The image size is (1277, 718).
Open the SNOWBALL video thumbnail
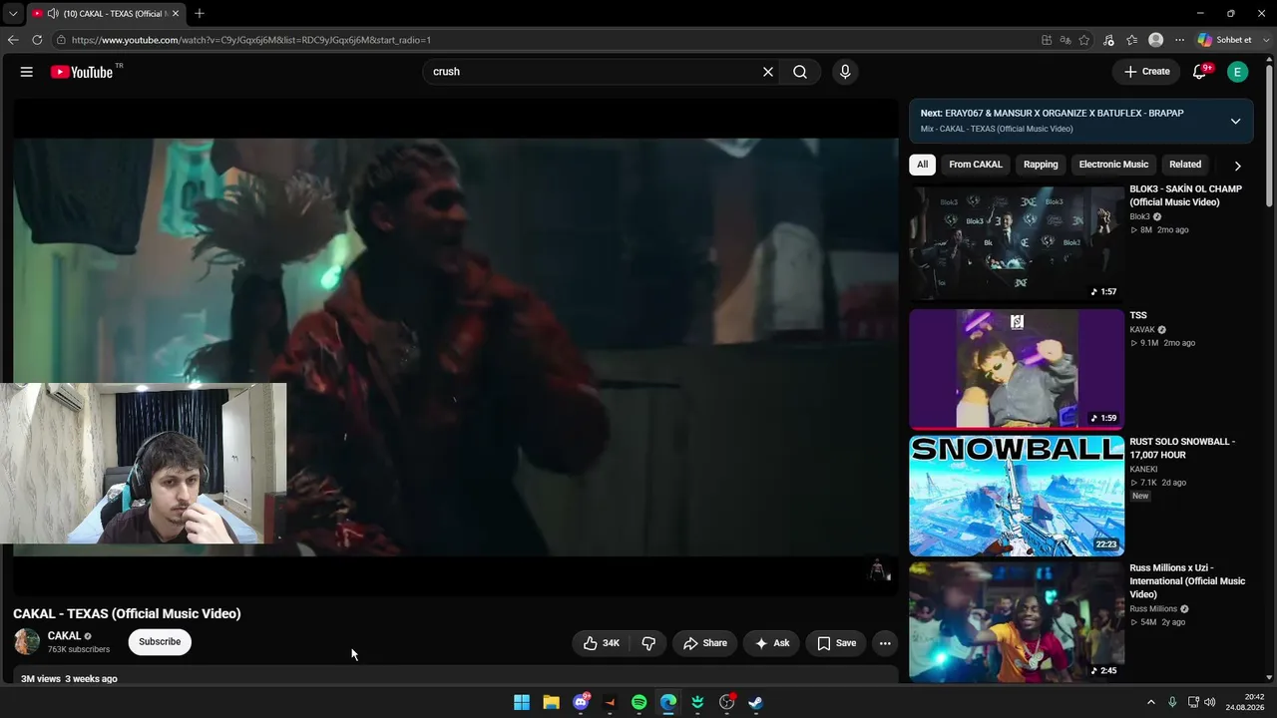pos(1017,496)
